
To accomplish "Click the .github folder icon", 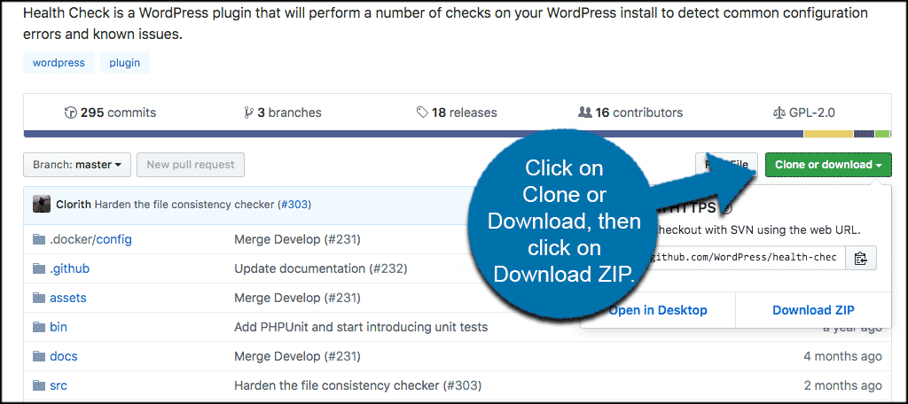I will click(39, 268).
